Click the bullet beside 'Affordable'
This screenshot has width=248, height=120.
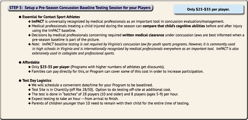20,62
